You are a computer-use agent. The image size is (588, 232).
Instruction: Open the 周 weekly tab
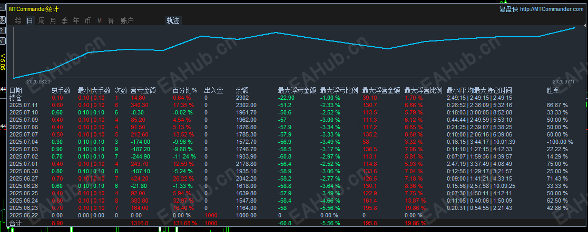click(41, 21)
